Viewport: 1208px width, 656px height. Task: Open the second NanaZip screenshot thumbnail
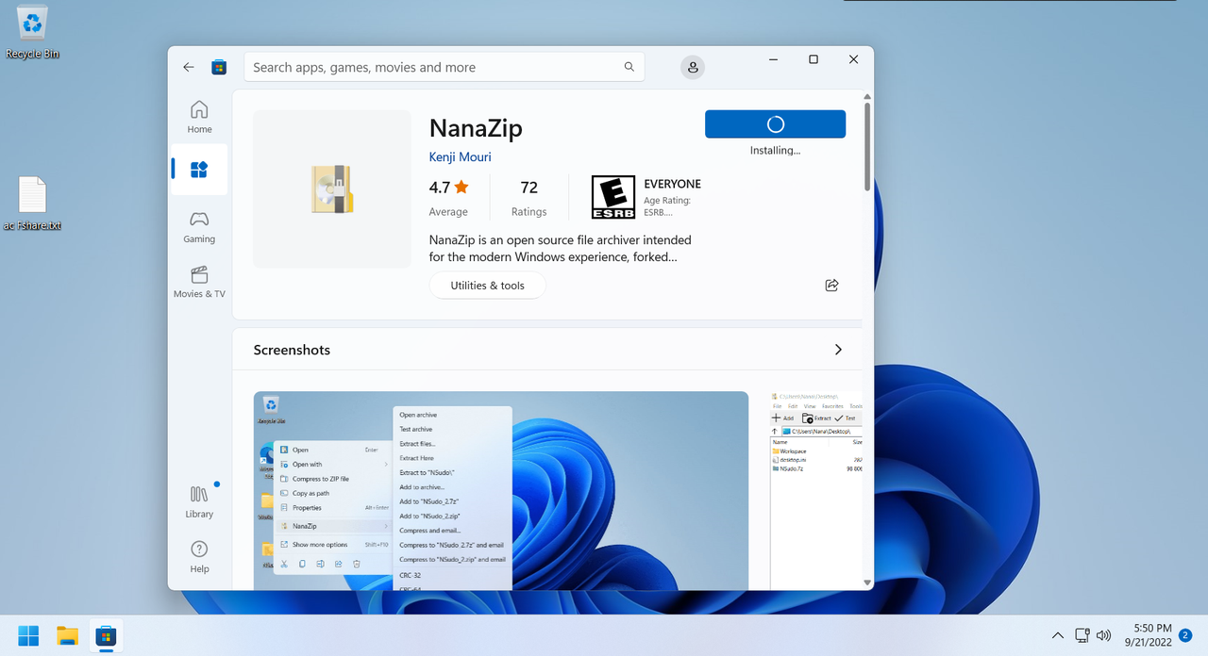pyautogui.click(x=816, y=490)
